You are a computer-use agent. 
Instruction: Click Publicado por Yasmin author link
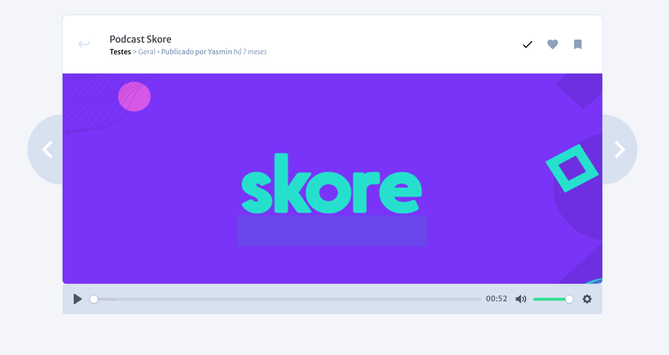tap(196, 52)
